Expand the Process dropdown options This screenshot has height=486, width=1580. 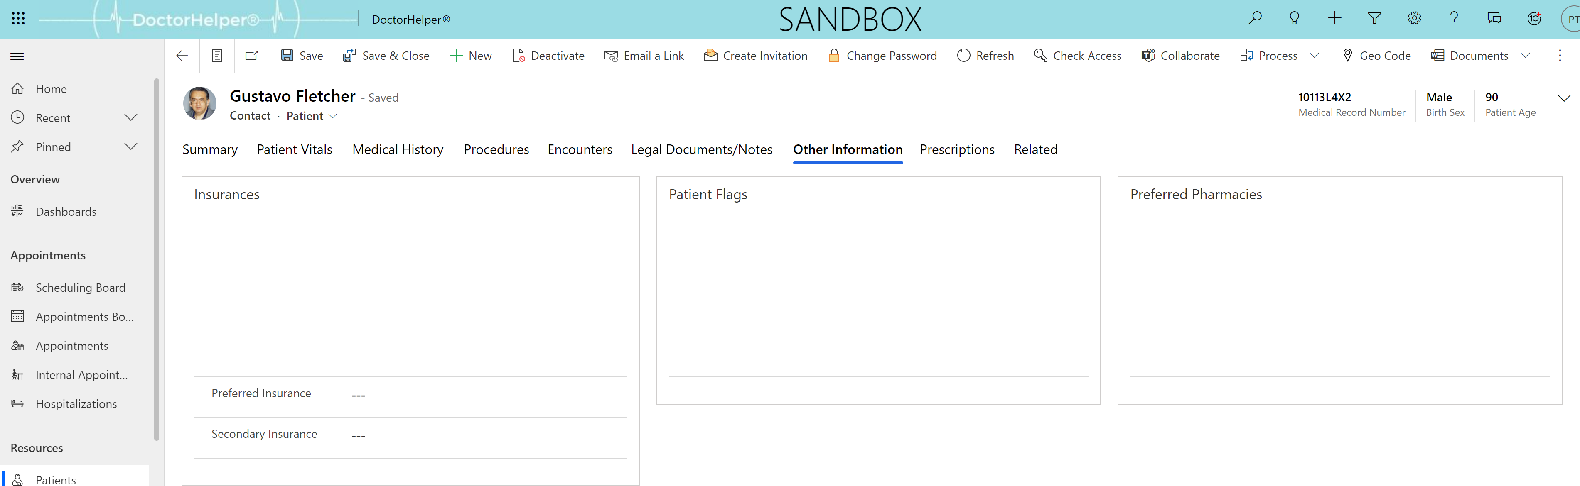click(x=1314, y=55)
